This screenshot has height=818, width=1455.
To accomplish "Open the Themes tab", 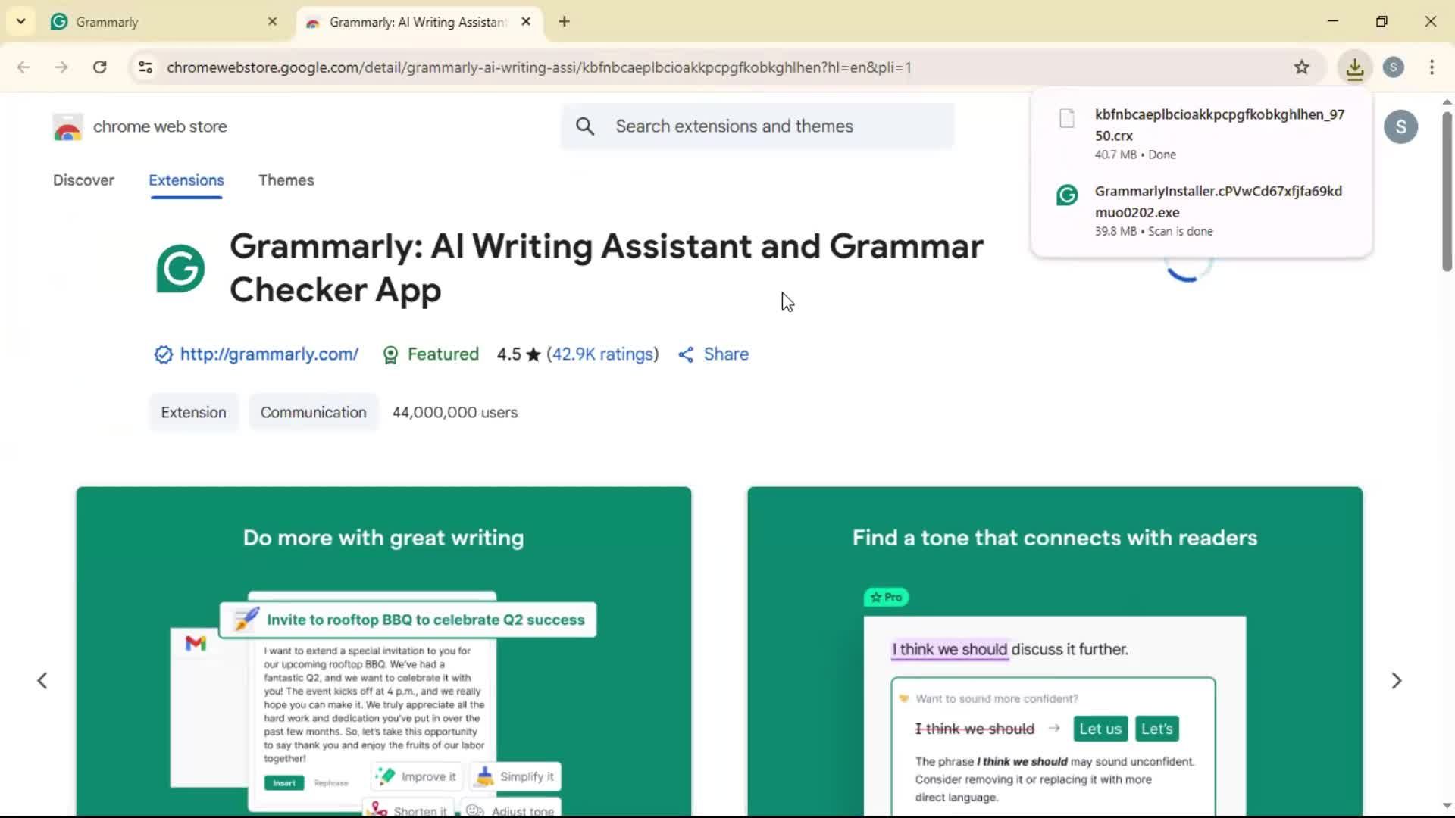I will tap(286, 180).
